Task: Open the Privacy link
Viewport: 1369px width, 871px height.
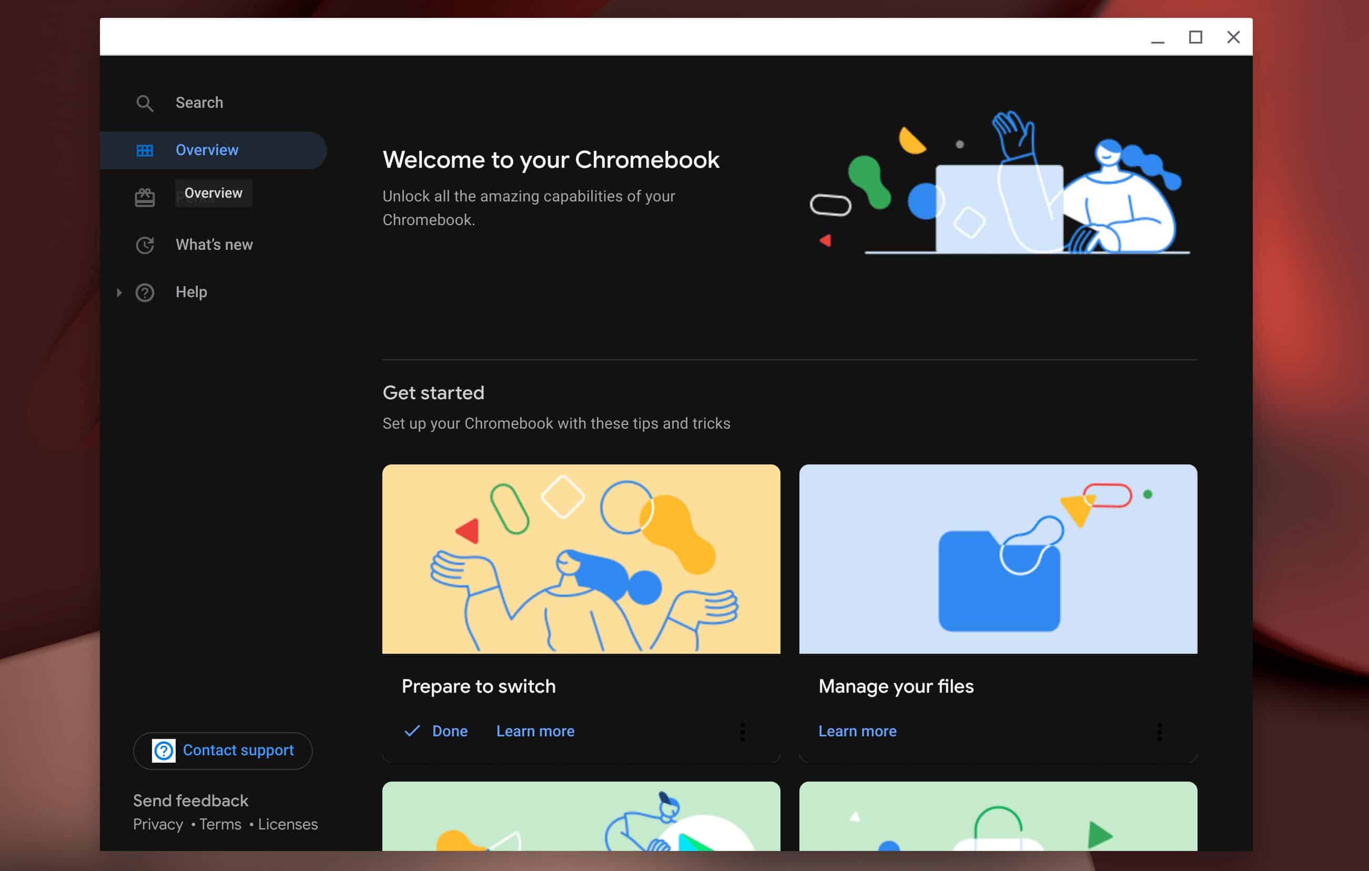Action: pyautogui.click(x=158, y=824)
